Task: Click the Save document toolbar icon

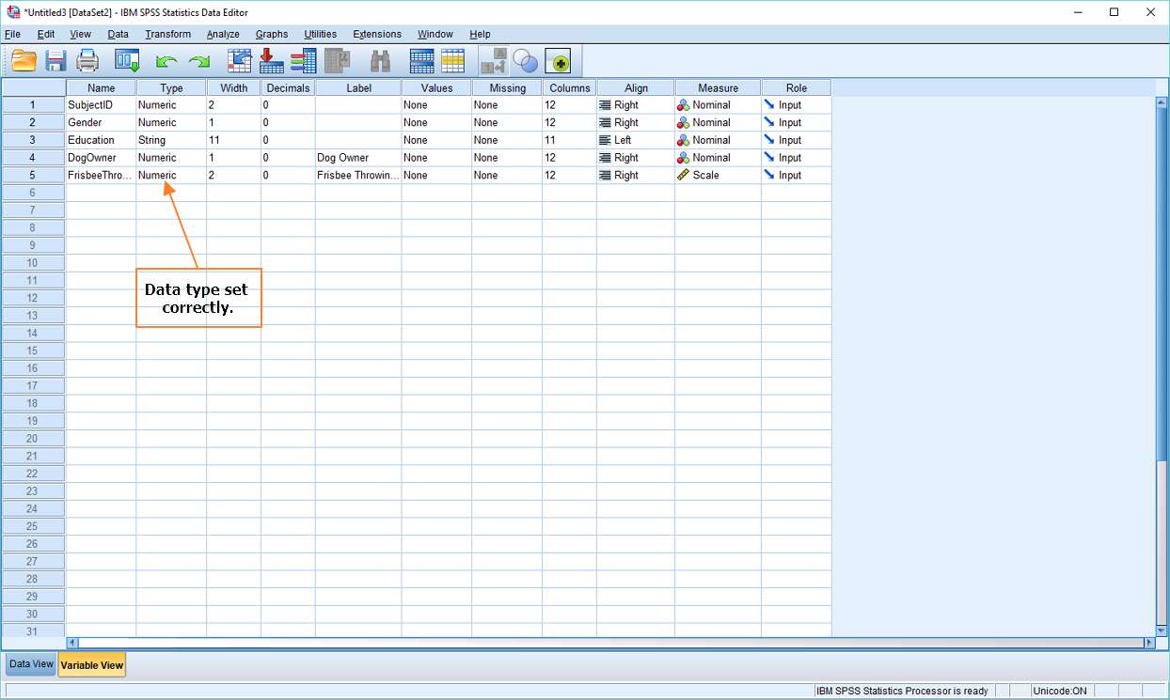Action: click(55, 61)
